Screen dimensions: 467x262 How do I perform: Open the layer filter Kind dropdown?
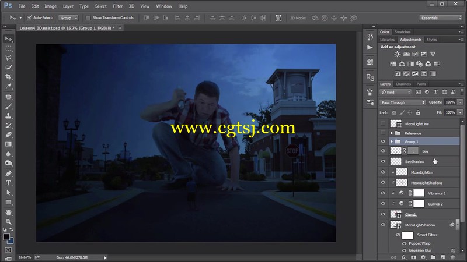(395, 92)
